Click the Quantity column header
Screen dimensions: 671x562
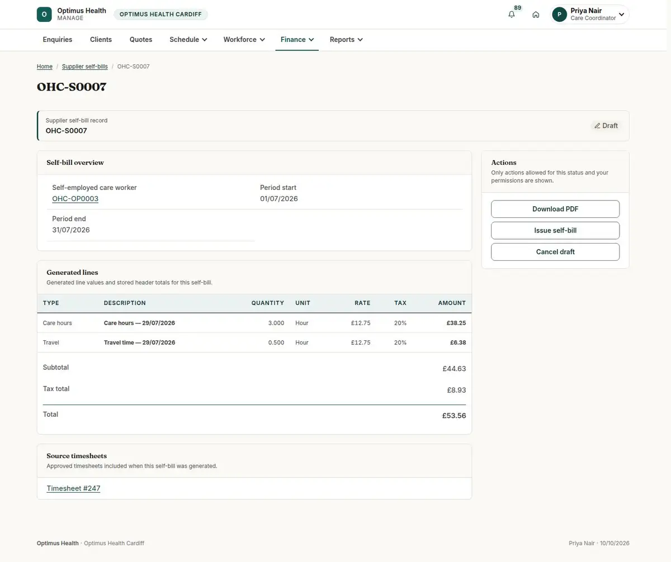[x=268, y=303]
